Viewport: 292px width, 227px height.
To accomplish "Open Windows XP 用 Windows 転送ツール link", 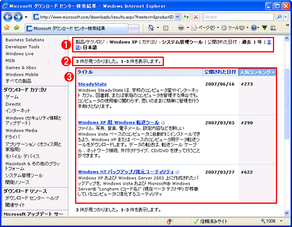I will coord(119,122).
